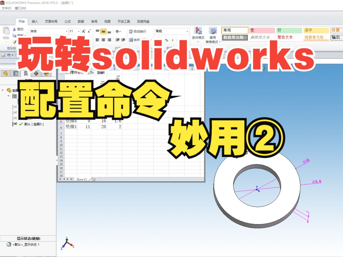Image resolution: width=343 pixels, height=257 pixels.
Task: Align text left
Action: coord(97,40)
